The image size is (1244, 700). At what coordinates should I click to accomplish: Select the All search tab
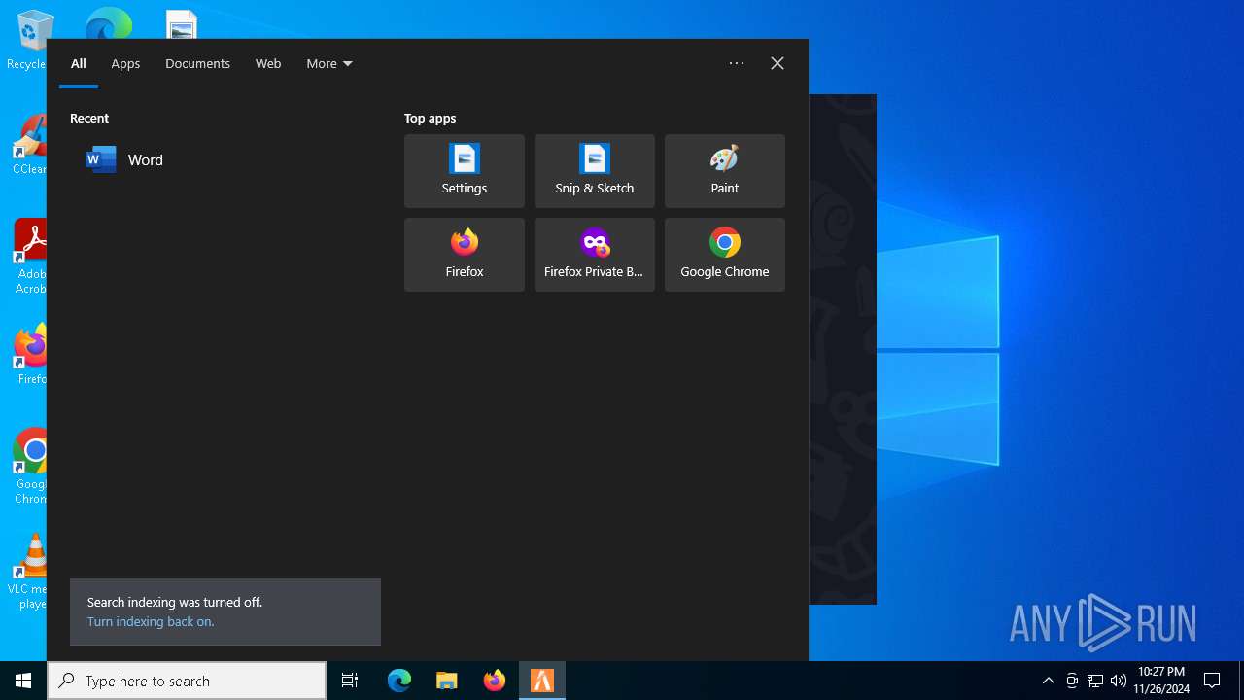point(79,64)
